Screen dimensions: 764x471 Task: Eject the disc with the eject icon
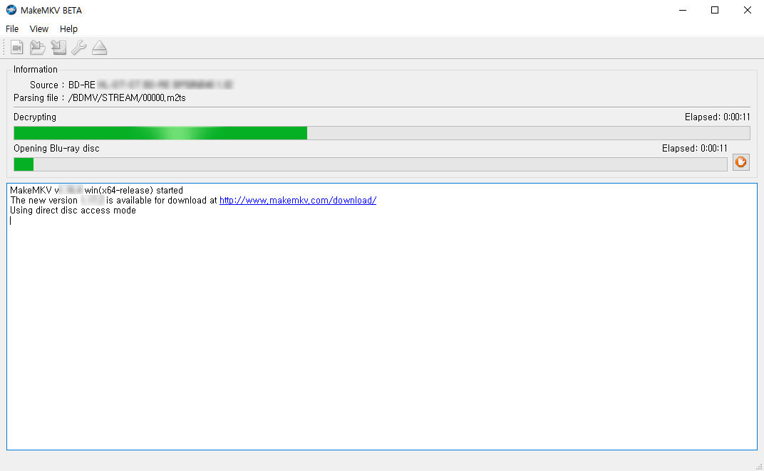coord(99,47)
